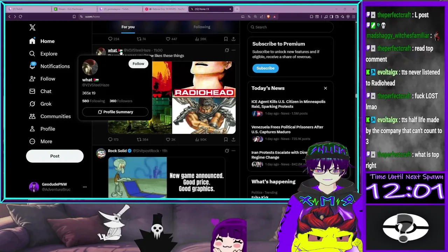Open Chat messages in sidebar
The width and height of the screenshot is (448, 252).
[x=41, y=91]
